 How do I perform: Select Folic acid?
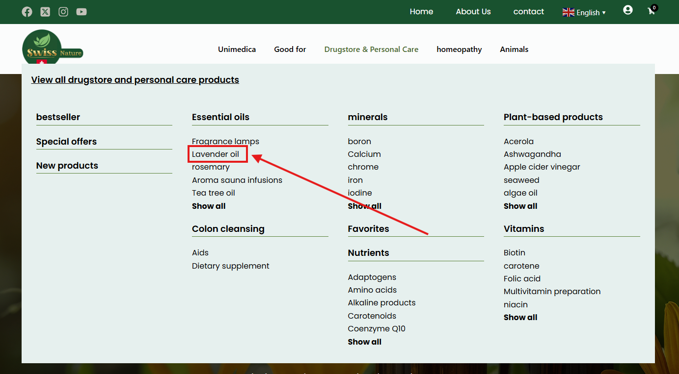pos(522,278)
